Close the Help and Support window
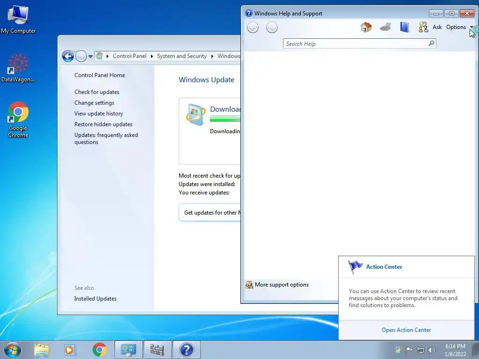Screen dimensions: 479x359 [467, 14]
